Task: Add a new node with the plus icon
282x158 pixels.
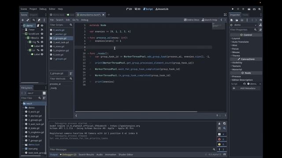Action: point(22,20)
